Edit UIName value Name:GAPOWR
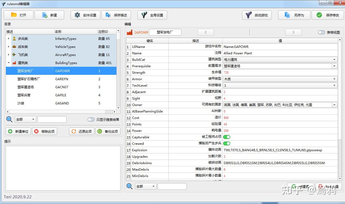Screen dimensions: 345x204 (x=280, y=47)
